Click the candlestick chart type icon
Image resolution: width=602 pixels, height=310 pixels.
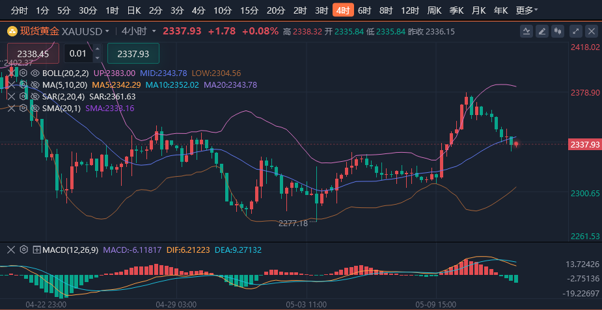pos(556,31)
